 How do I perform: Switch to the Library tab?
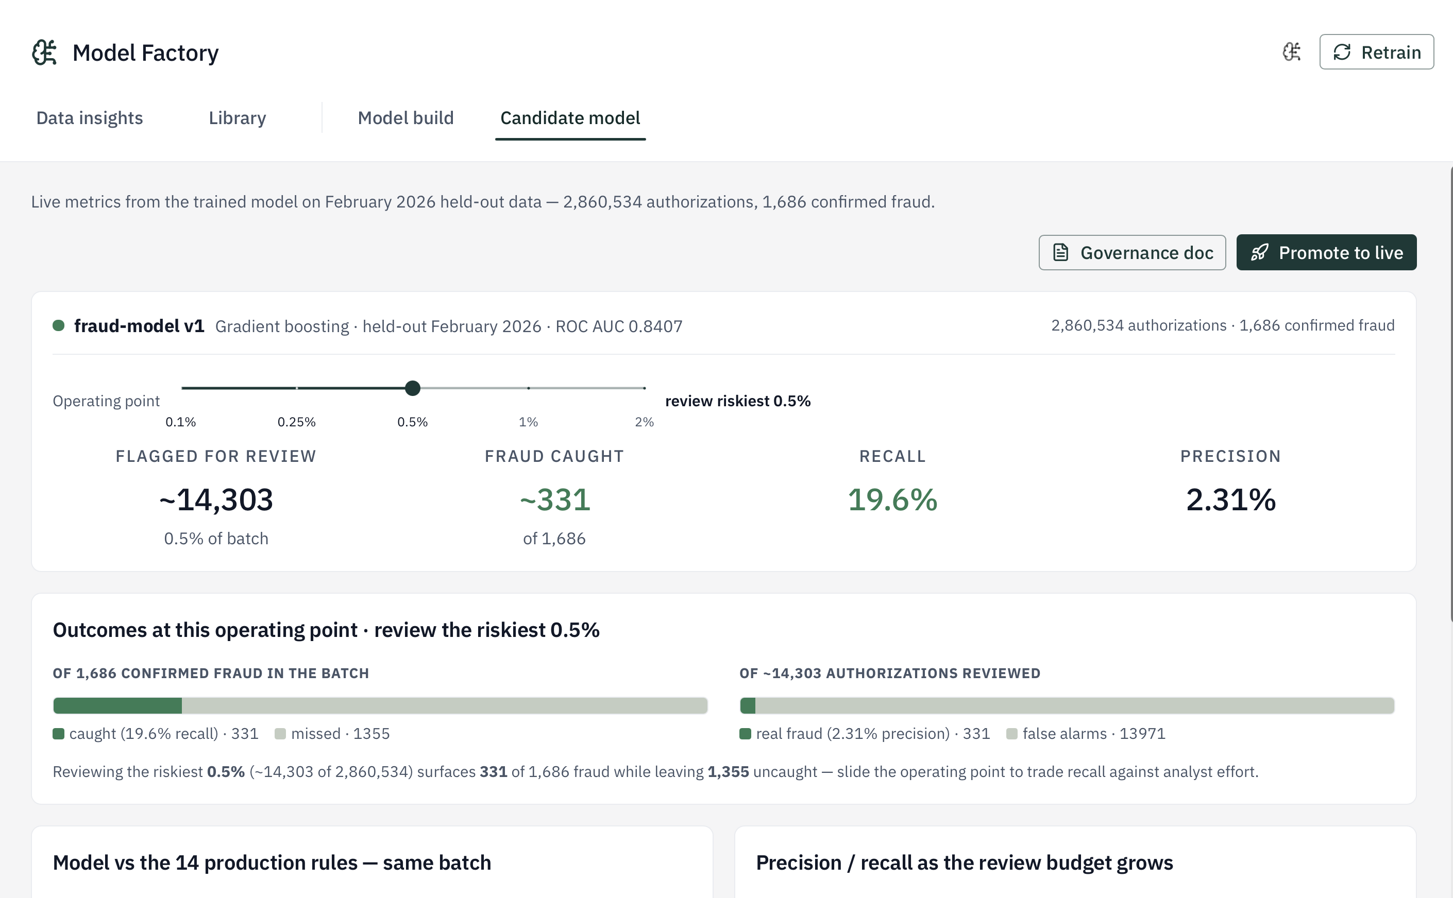tap(237, 117)
